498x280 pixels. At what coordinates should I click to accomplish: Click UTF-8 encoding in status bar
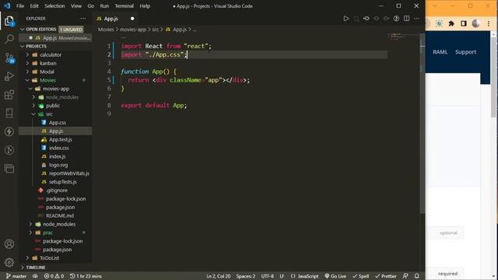(x=267, y=276)
